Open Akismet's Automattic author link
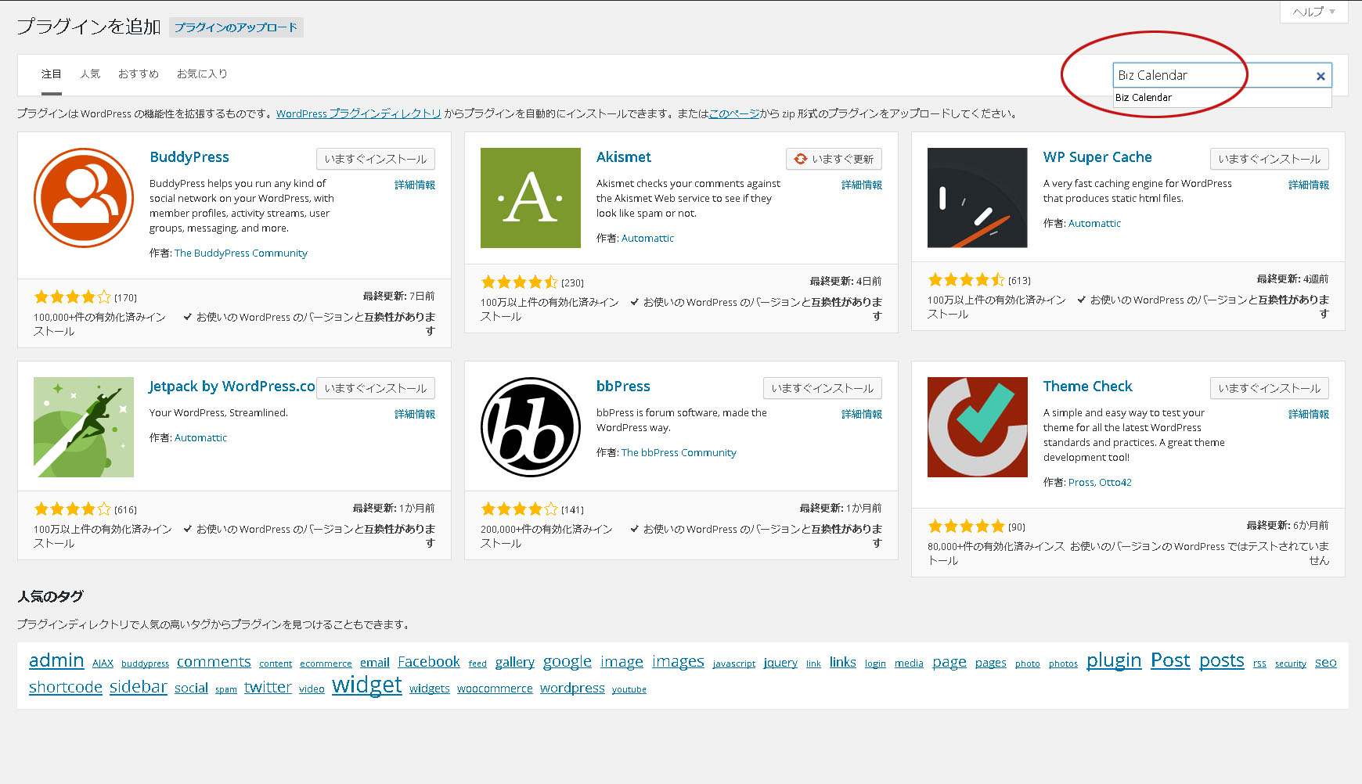The height and width of the screenshot is (784, 1362). point(647,239)
